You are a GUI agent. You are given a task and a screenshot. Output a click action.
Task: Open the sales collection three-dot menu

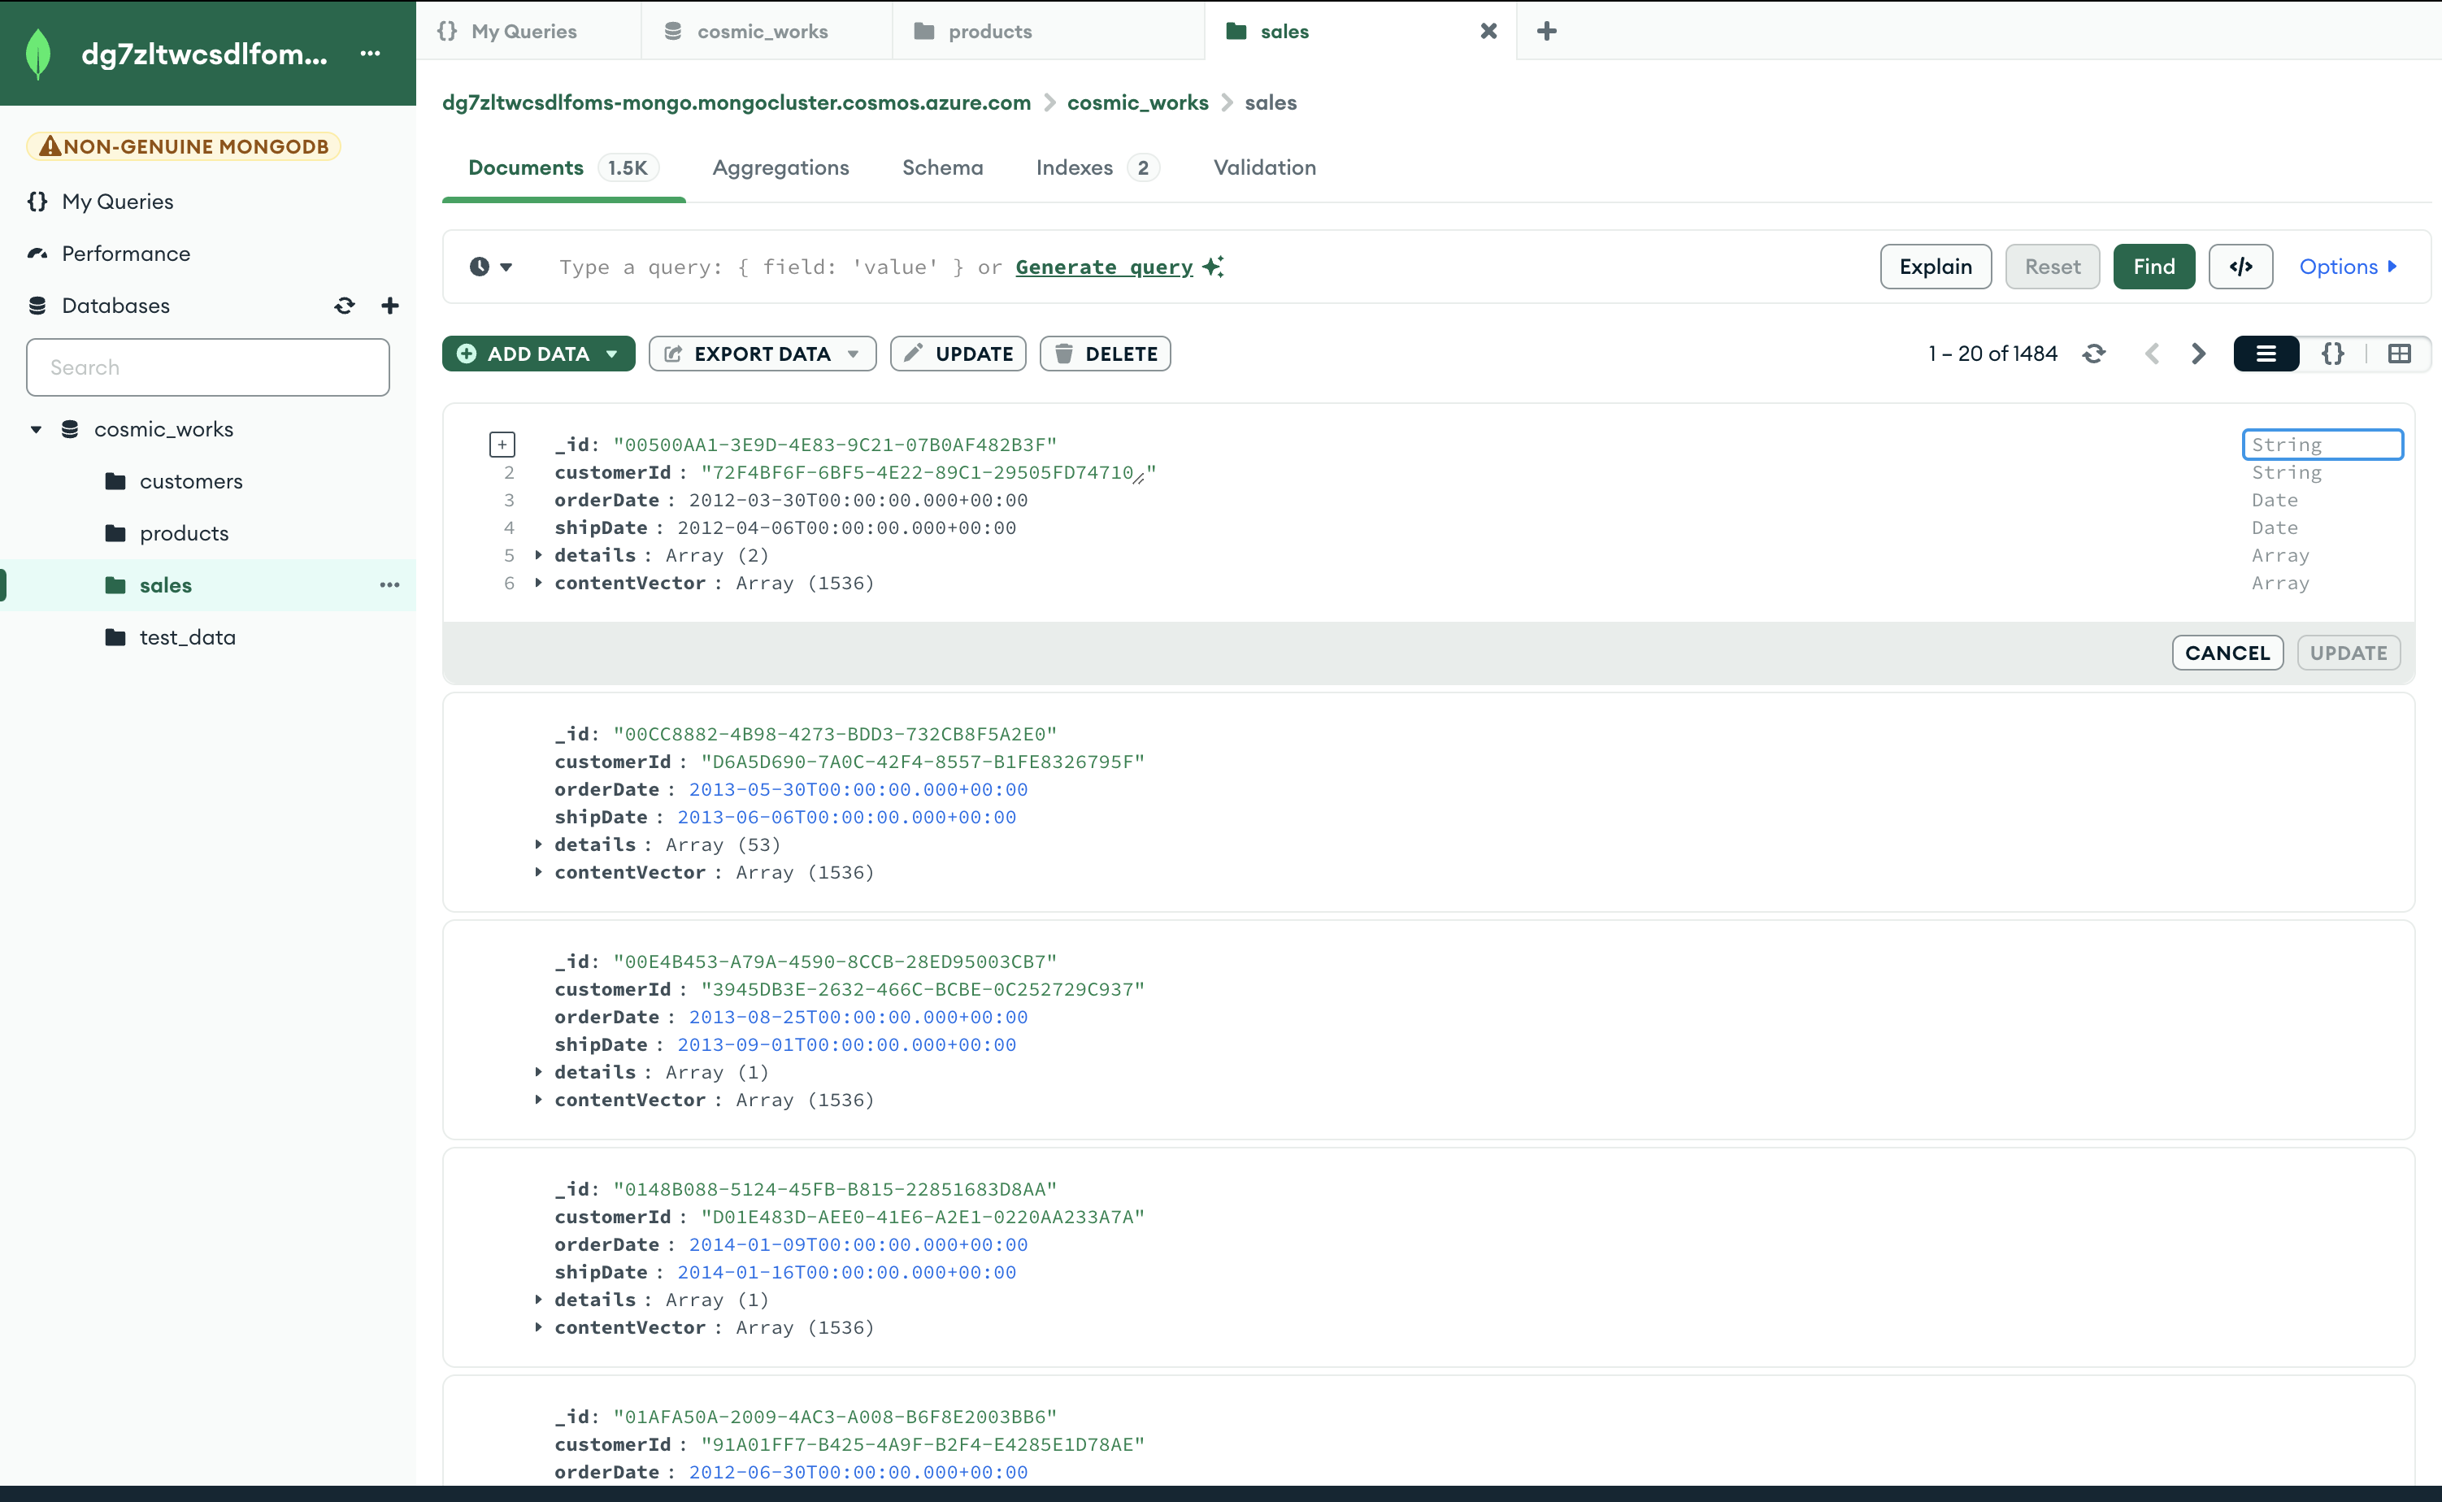pos(389,585)
